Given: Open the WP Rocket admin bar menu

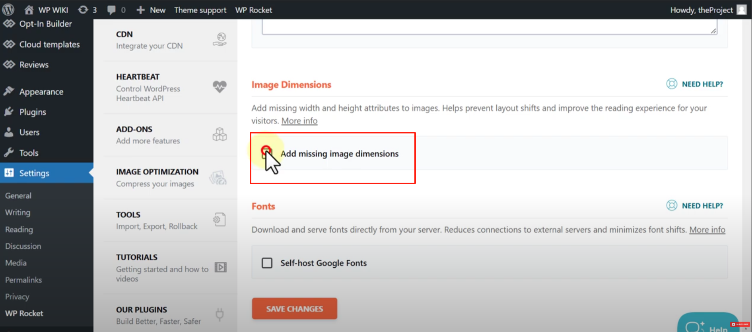Looking at the screenshot, I should [253, 10].
